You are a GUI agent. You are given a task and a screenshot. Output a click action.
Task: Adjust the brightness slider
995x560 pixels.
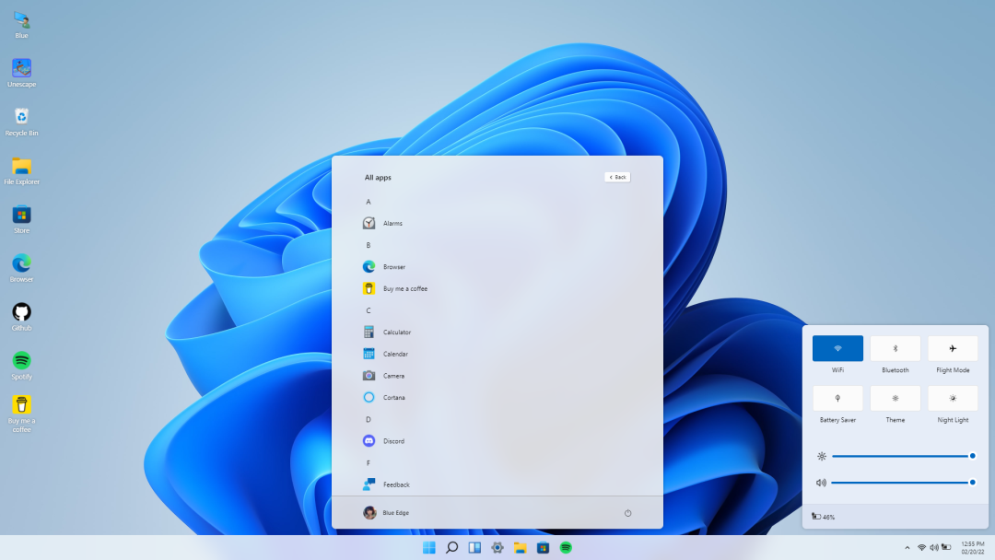click(903, 455)
